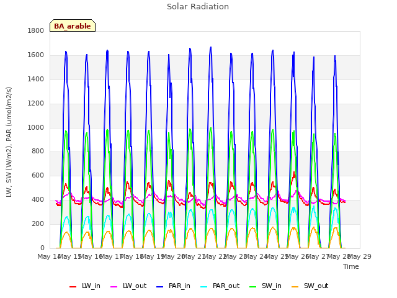Click the 0 y-axis tick label

click(42, 248)
